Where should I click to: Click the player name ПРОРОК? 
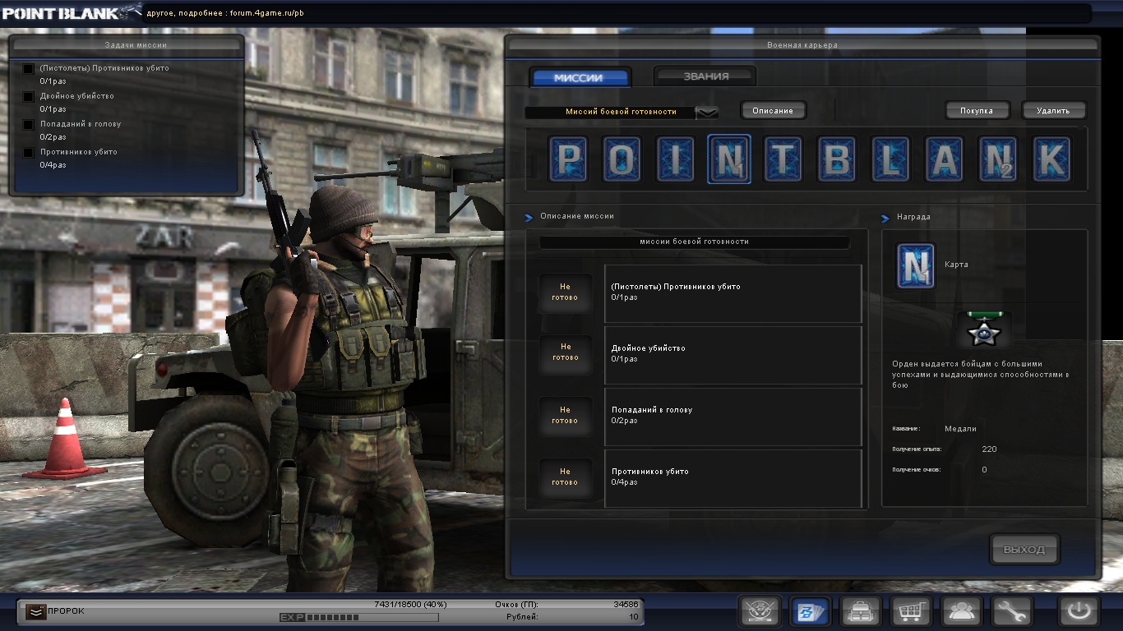pyautogui.click(x=66, y=611)
